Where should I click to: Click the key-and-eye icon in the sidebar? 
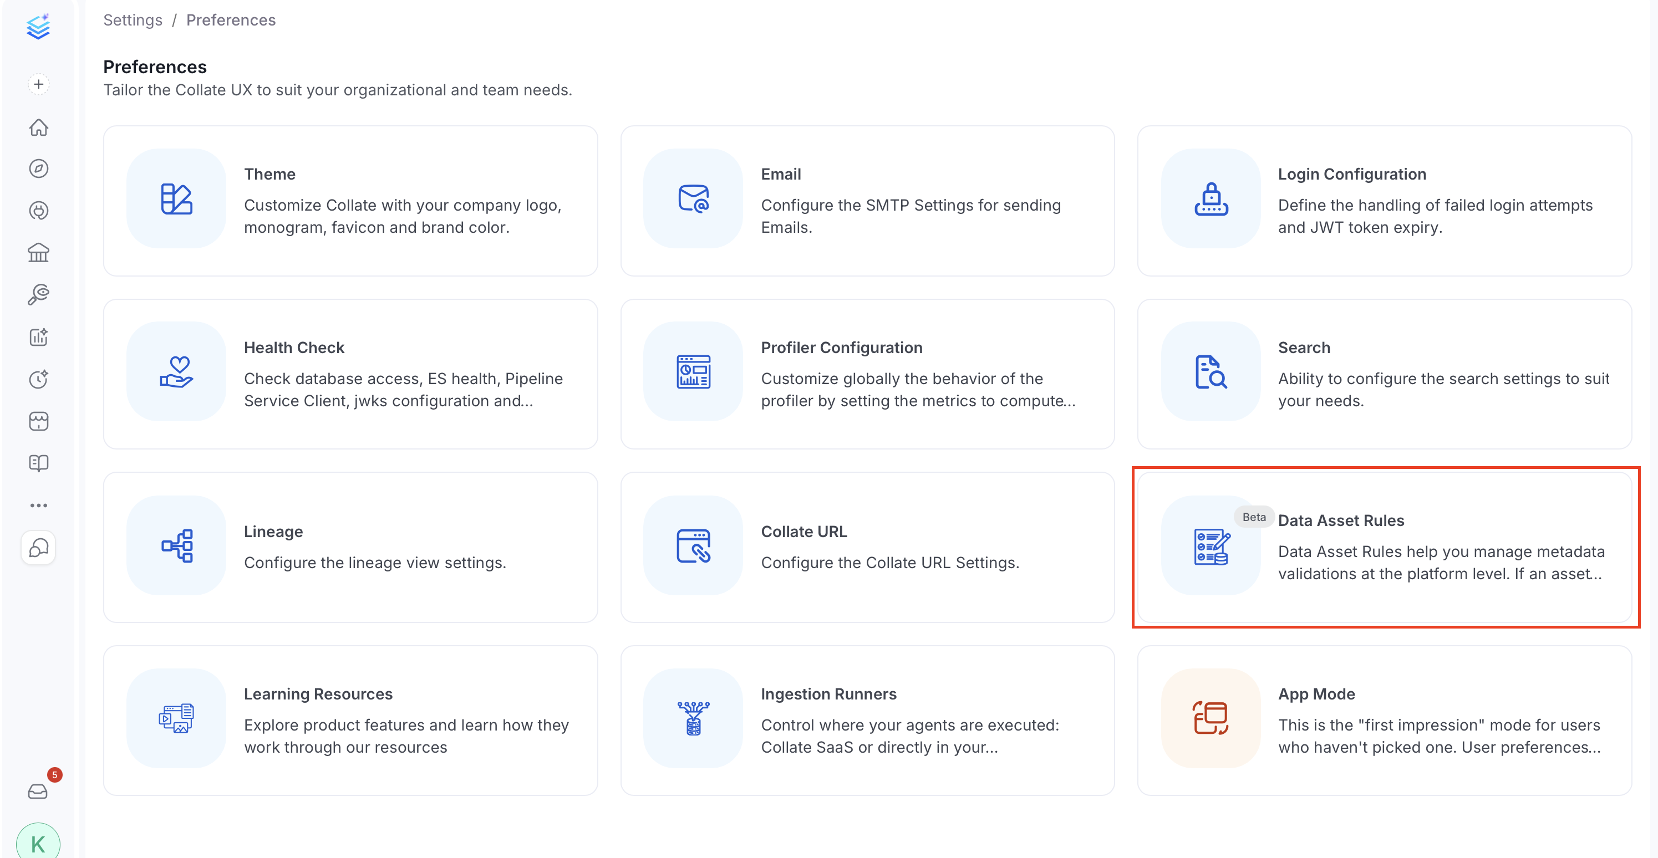(x=39, y=294)
